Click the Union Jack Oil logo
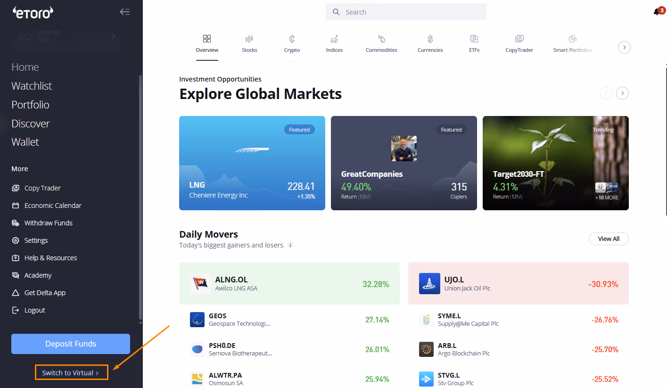The image size is (667, 388). tap(429, 283)
